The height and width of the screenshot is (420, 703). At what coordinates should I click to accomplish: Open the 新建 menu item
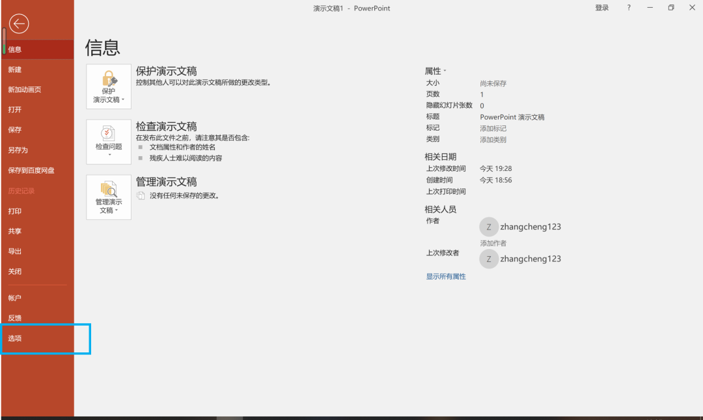click(x=38, y=70)
